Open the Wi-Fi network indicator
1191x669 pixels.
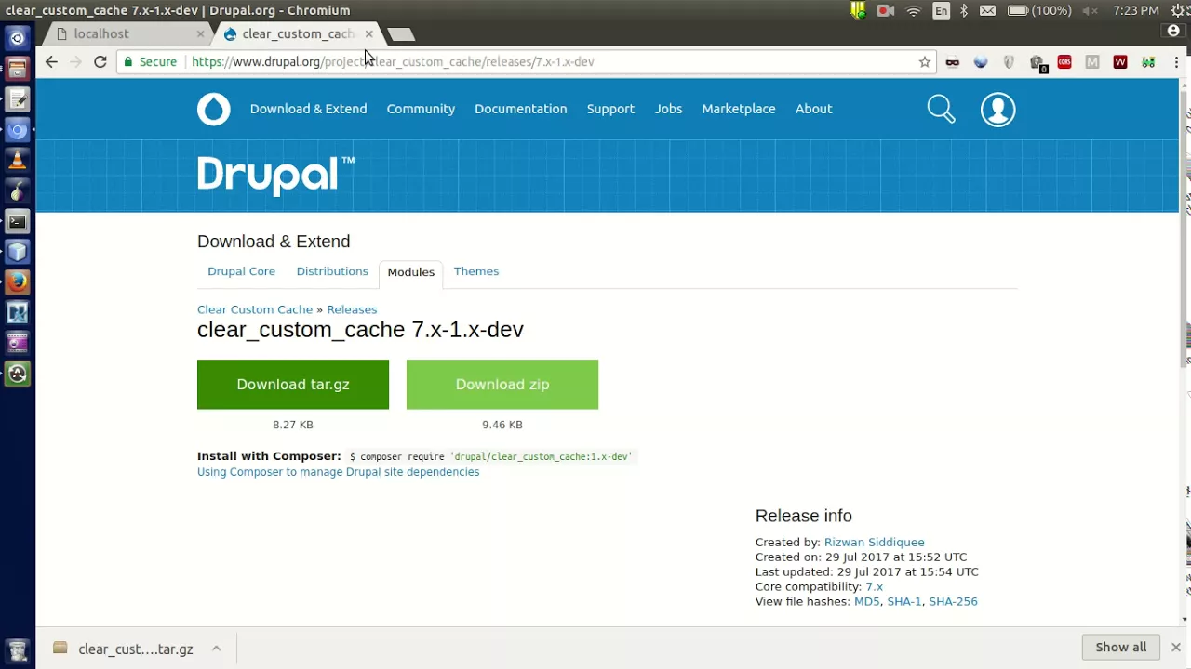914,11
